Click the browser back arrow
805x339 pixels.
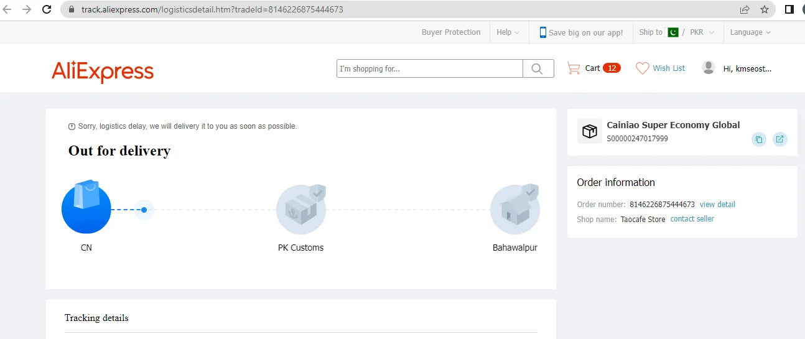click(7, 9)
